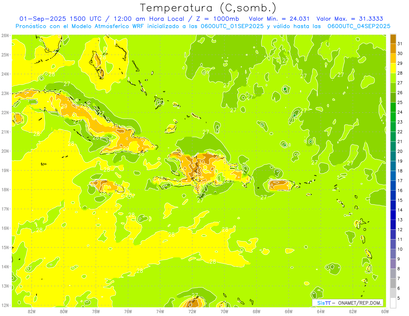Click the 68W longitude label
409x316 pixels.
pos(256,311)
